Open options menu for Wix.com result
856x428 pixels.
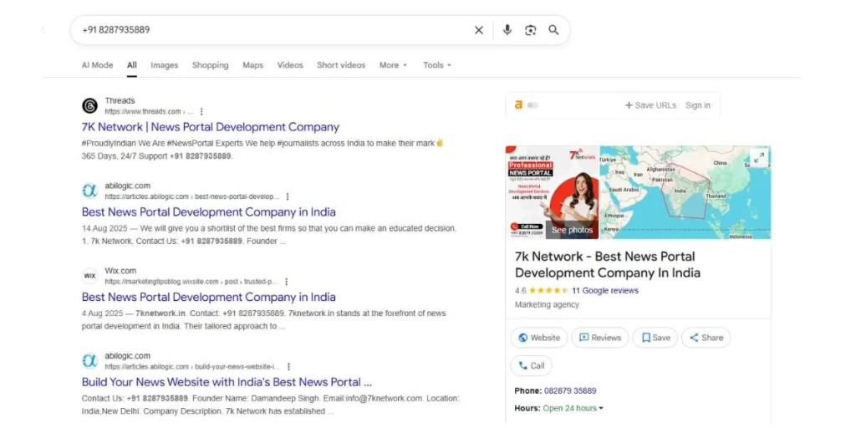[x=287, y=282]
